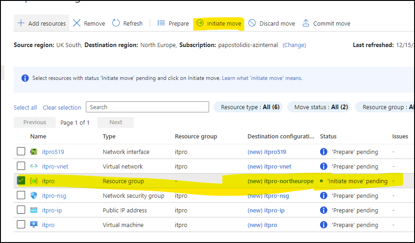Click the Remove X icon in toolbar
The image size is (415, 243).
(77, 23)
